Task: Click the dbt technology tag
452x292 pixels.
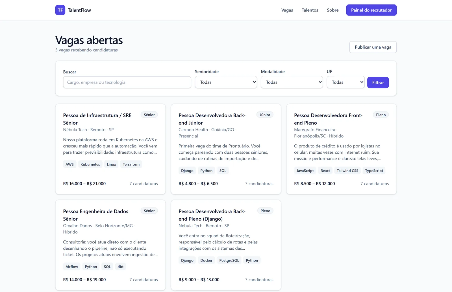Action: [x=120, y=267]
